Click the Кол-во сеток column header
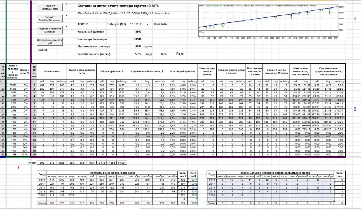This screenshot has width=361, height=209. [52, 71]
